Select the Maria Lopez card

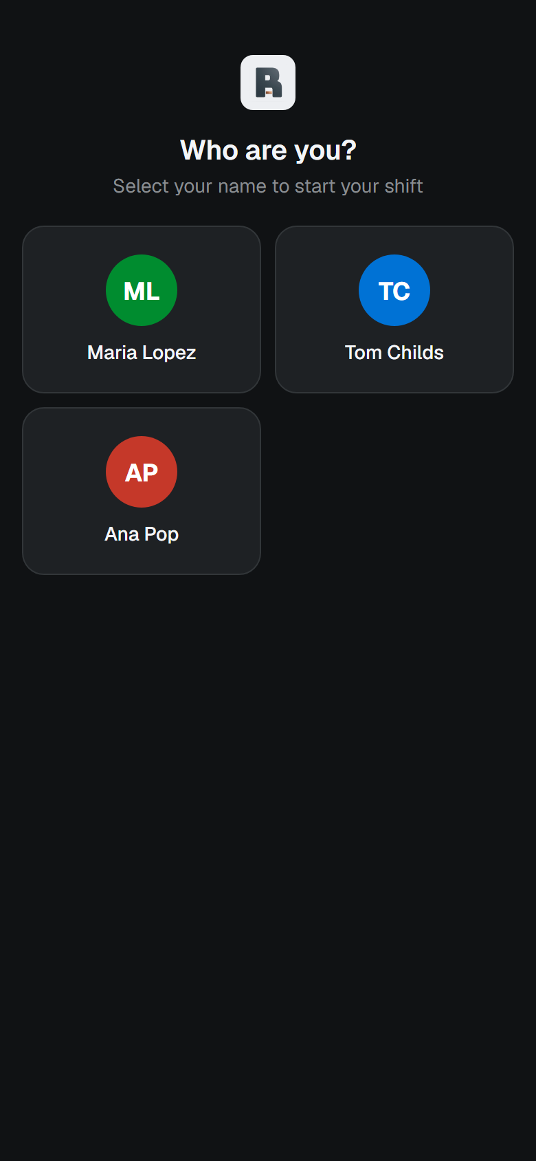[x=142, y=310]
